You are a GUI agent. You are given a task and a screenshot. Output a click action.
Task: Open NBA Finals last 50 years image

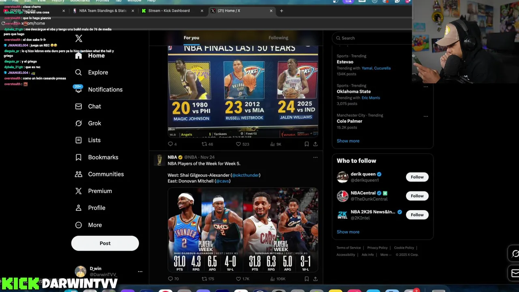point(243,91)
